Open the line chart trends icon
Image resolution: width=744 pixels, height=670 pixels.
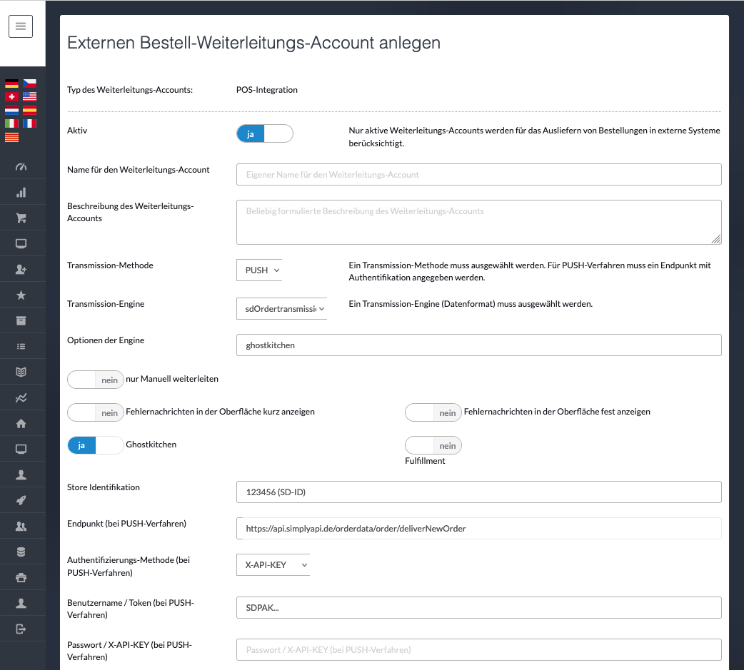click(21, 398)
